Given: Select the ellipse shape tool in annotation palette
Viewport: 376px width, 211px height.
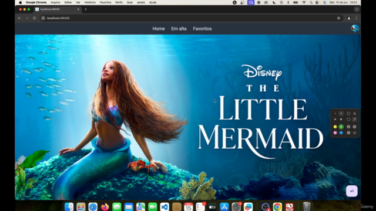Looking at the screenshot, I should pyautogui.click(x=348, y=120).
